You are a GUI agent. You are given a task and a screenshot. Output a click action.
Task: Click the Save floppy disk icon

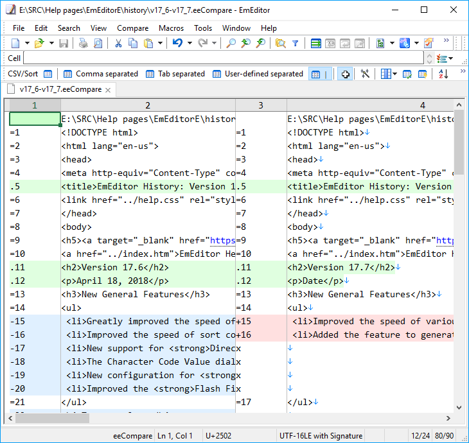point(64,43)
